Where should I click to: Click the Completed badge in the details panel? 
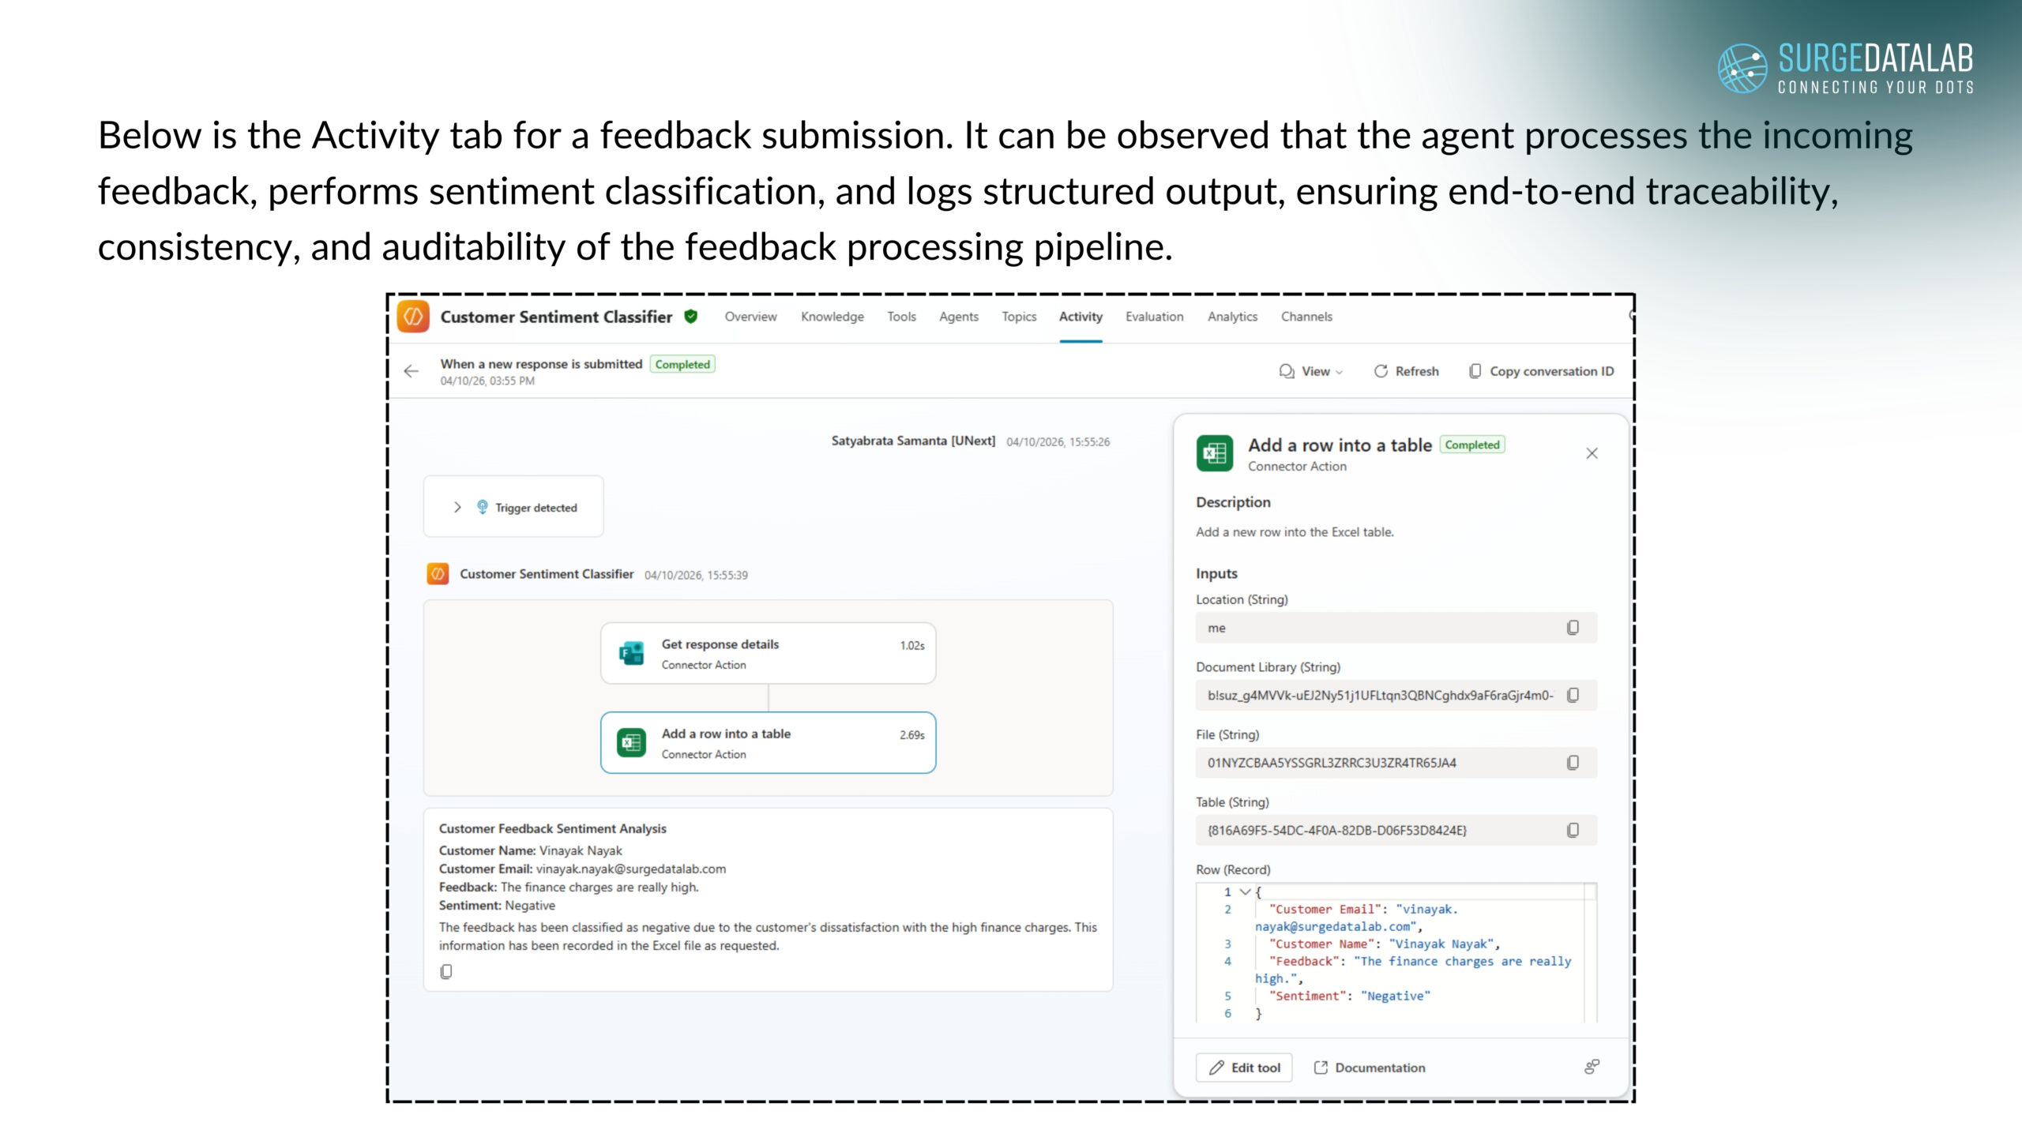1472,445
